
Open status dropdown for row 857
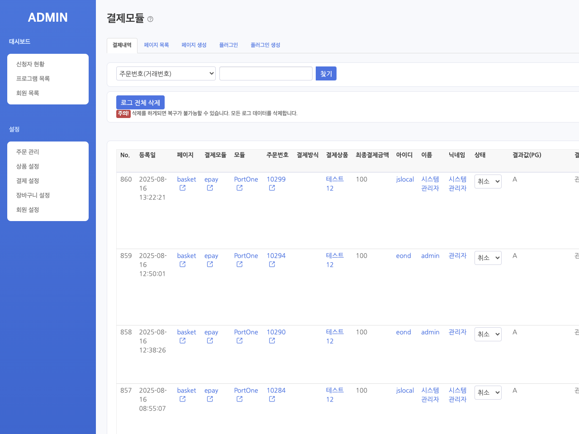(488, 392)
